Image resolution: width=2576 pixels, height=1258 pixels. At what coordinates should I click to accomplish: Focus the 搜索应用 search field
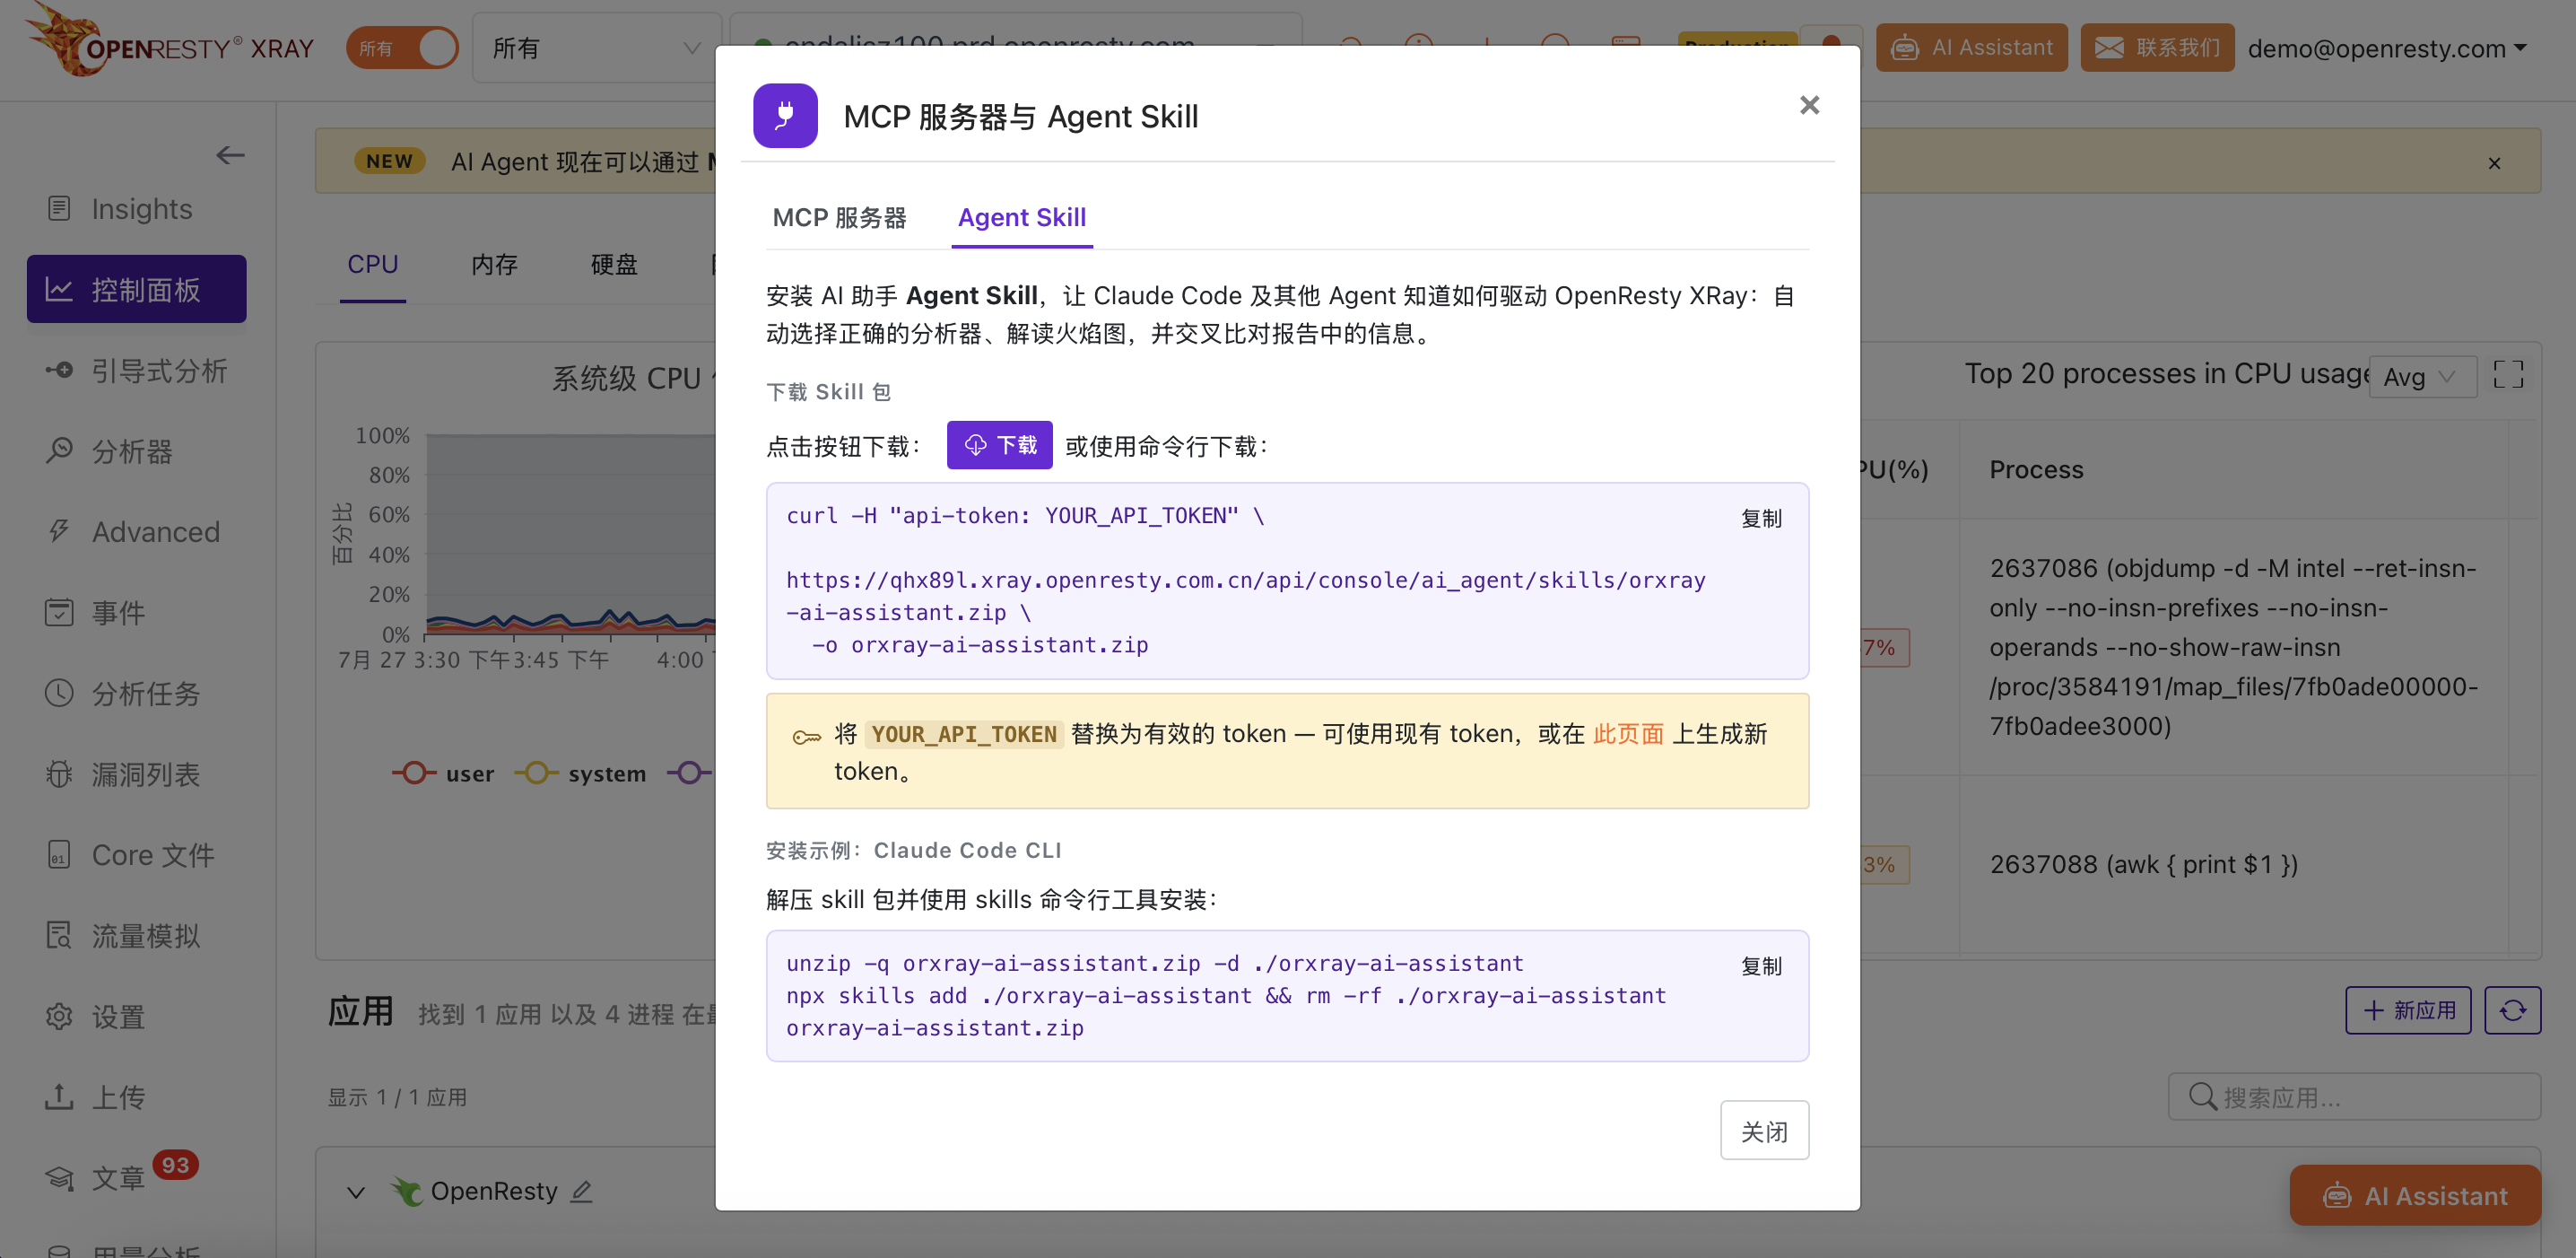click(2354, 1097)
